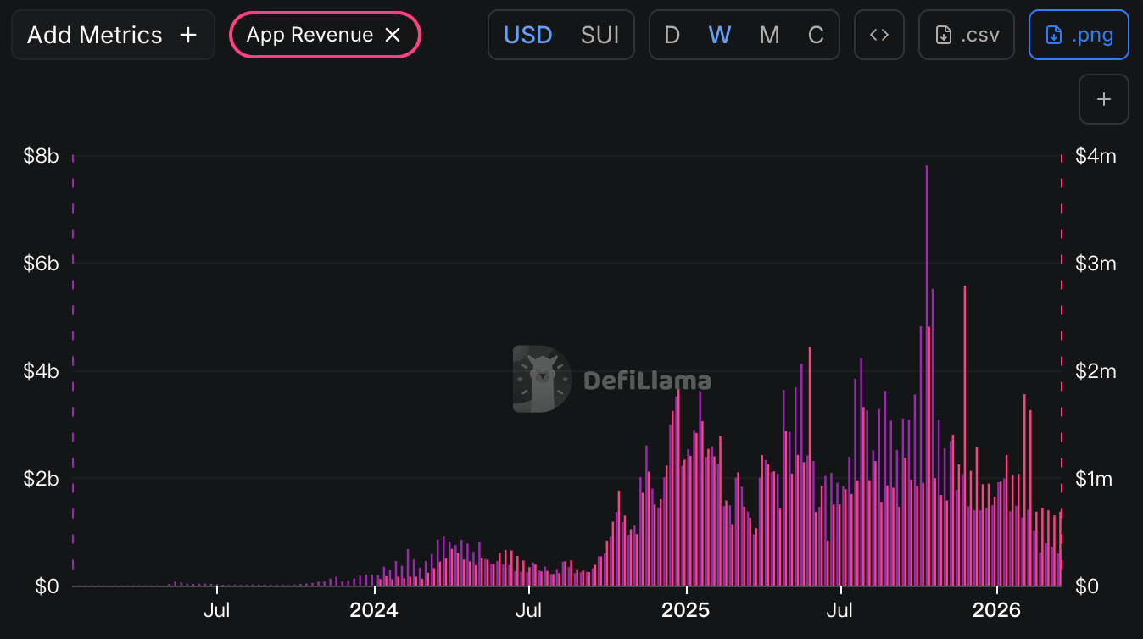Click the $8b label on the left axis

(41, 156)
